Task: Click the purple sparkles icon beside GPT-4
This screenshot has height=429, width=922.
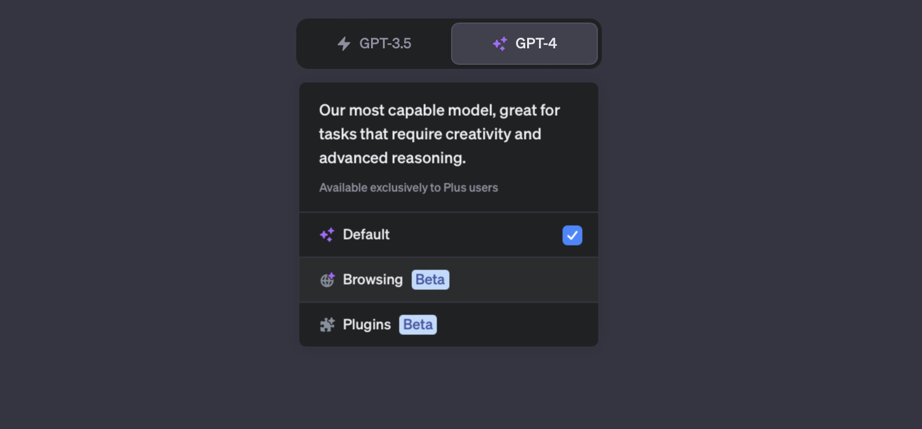Action: point(500,44)
